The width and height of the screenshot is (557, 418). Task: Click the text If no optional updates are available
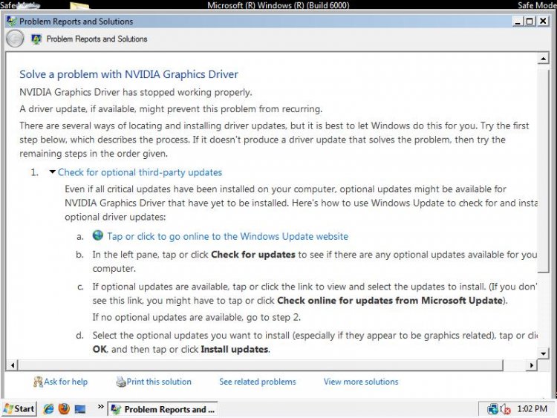tap(196, 317)
